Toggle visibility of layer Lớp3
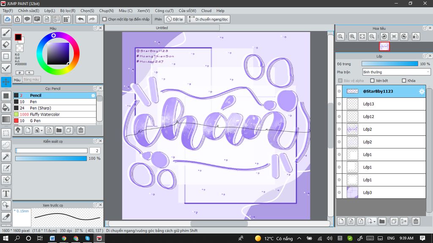 pyautogui.click(x=339, y=192)
